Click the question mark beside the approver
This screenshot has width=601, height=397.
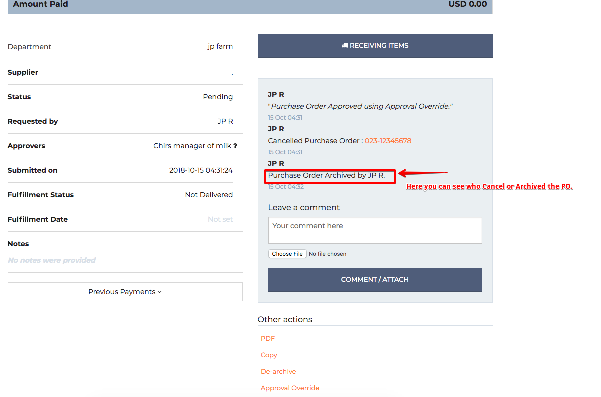[235, 146]
